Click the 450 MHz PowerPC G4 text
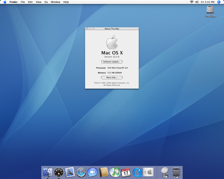The width and height of the screenshot is (224, 179). tap(117, 68)
